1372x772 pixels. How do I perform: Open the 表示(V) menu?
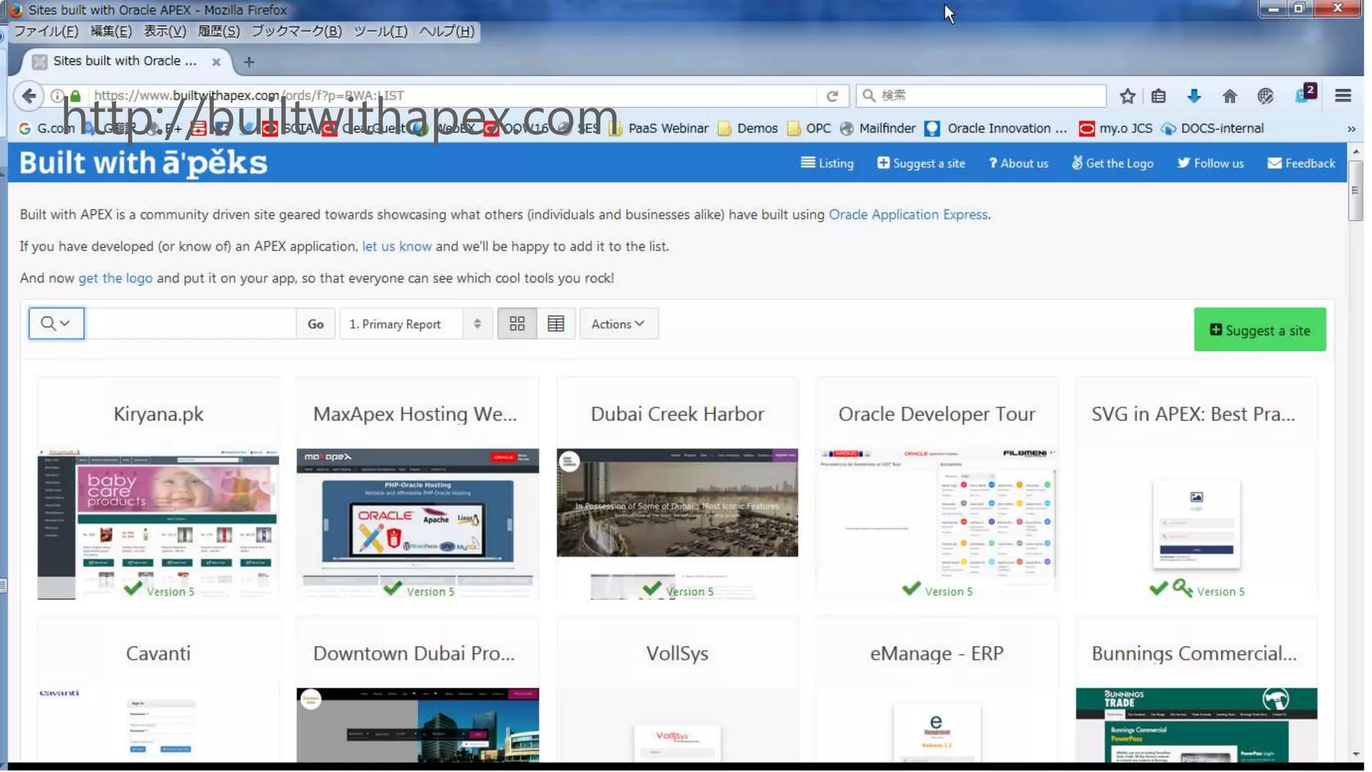[165, 31]
